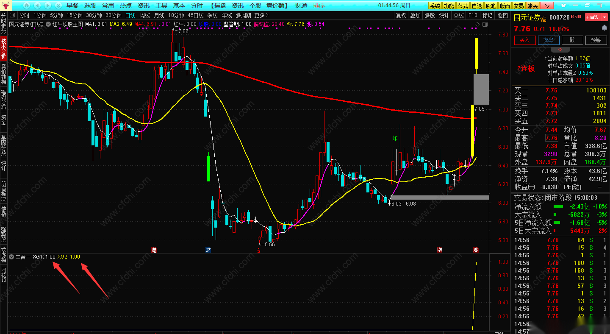Toggle left panel layout icon beside 分时
This screenshot has height=334, width=610.
(13, 15)
